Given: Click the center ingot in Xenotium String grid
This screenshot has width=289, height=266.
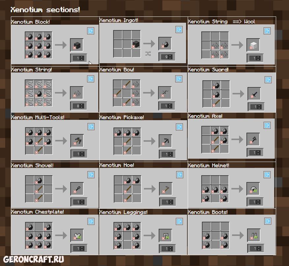Looking at the screenshot, I should tap(39, 93).
